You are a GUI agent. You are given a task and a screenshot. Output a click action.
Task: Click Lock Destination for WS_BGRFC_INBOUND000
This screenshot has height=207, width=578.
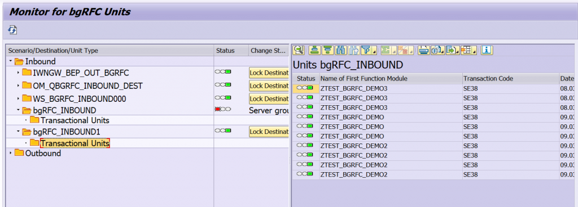coord(269,99)
